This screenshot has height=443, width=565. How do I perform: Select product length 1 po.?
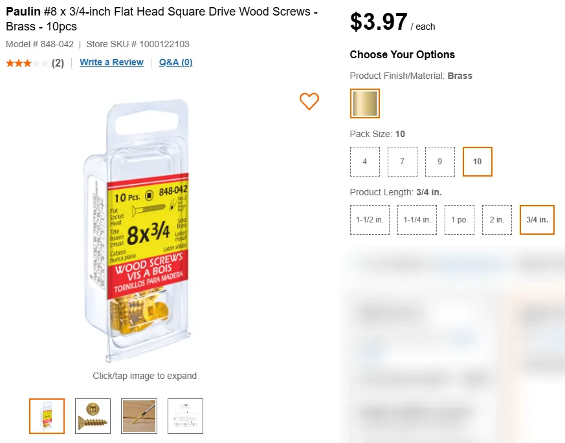(x=460, y=220)
